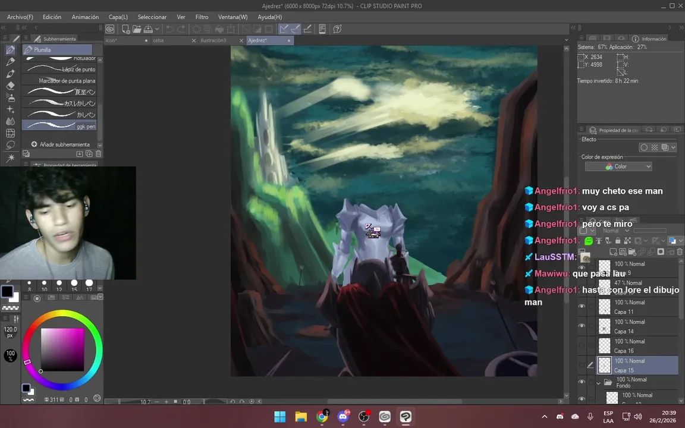Toggle lock layer icon
Viewport: 685px width, 428px height.
618,241
